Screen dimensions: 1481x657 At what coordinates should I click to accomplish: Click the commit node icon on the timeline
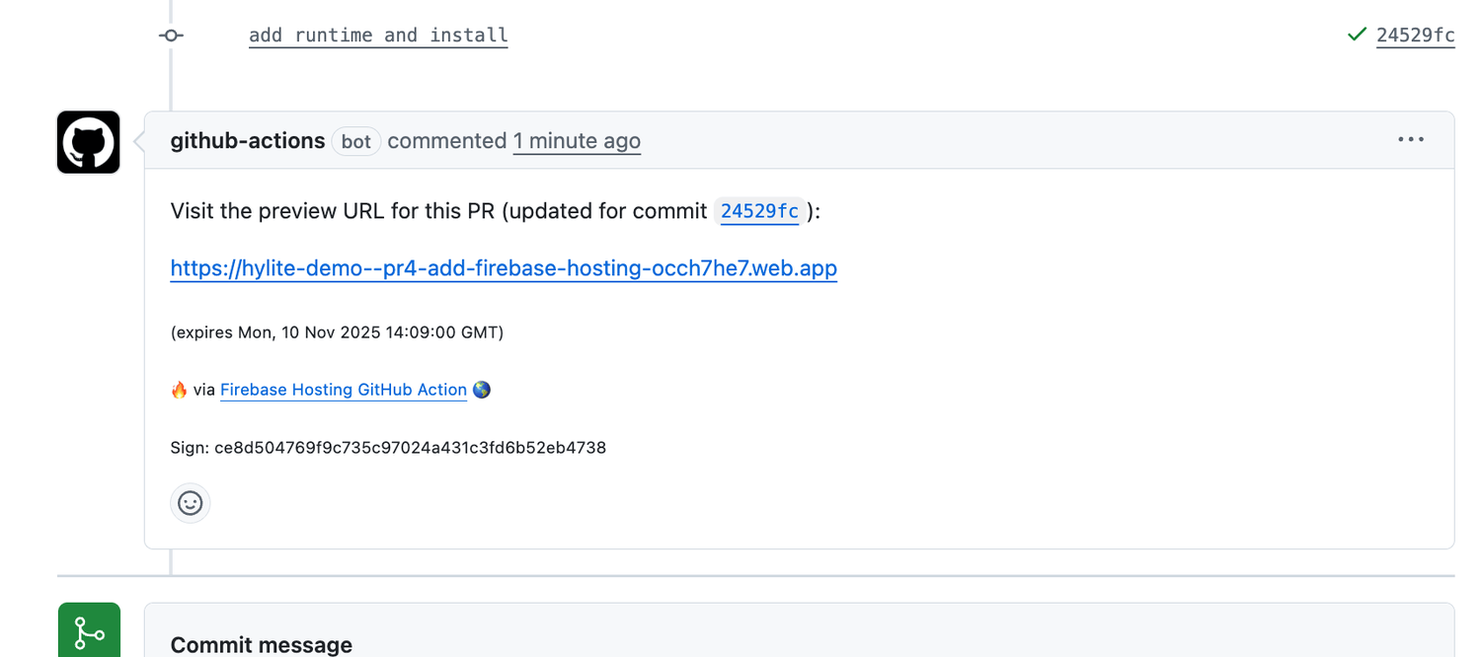(x=171, y=35)
